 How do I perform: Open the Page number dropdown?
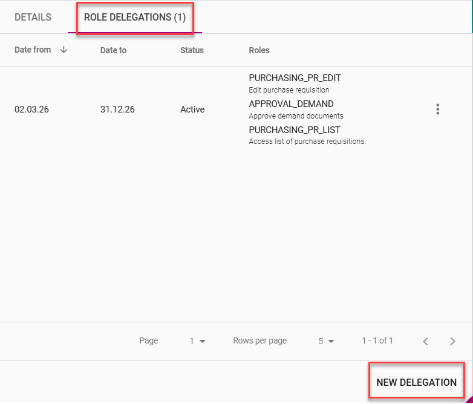pyautogui.click(x=197, y=341)
